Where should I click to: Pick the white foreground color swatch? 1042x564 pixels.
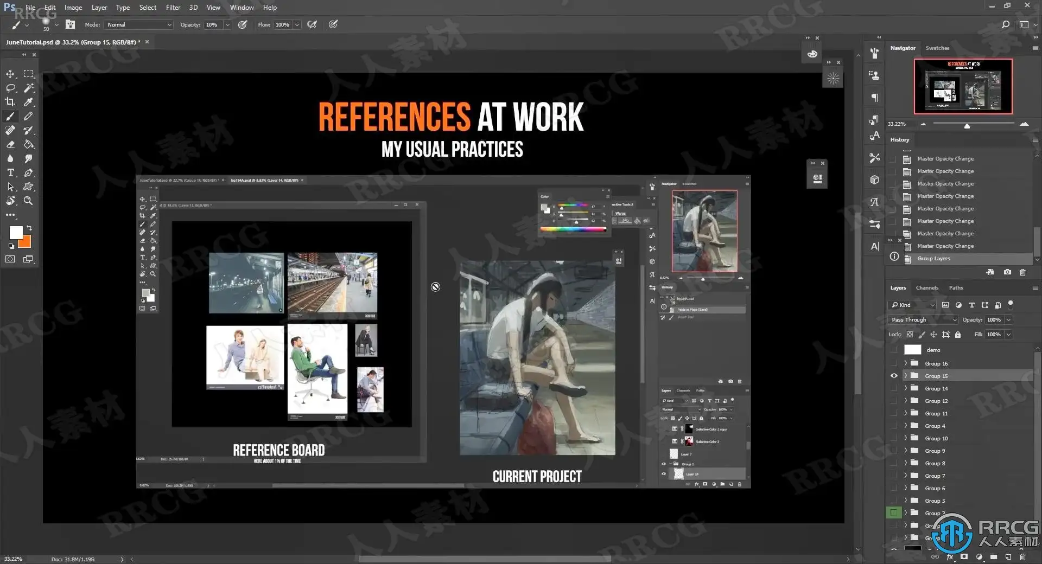click(16, 232)
